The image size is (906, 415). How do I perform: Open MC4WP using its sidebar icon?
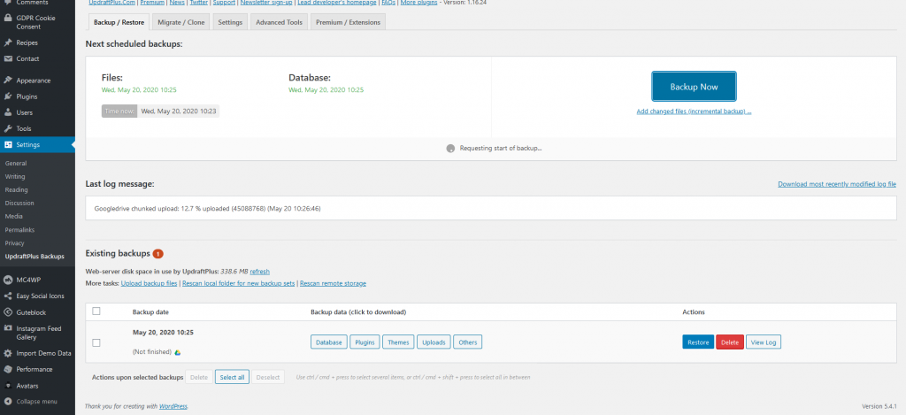(x=8, y=280)
